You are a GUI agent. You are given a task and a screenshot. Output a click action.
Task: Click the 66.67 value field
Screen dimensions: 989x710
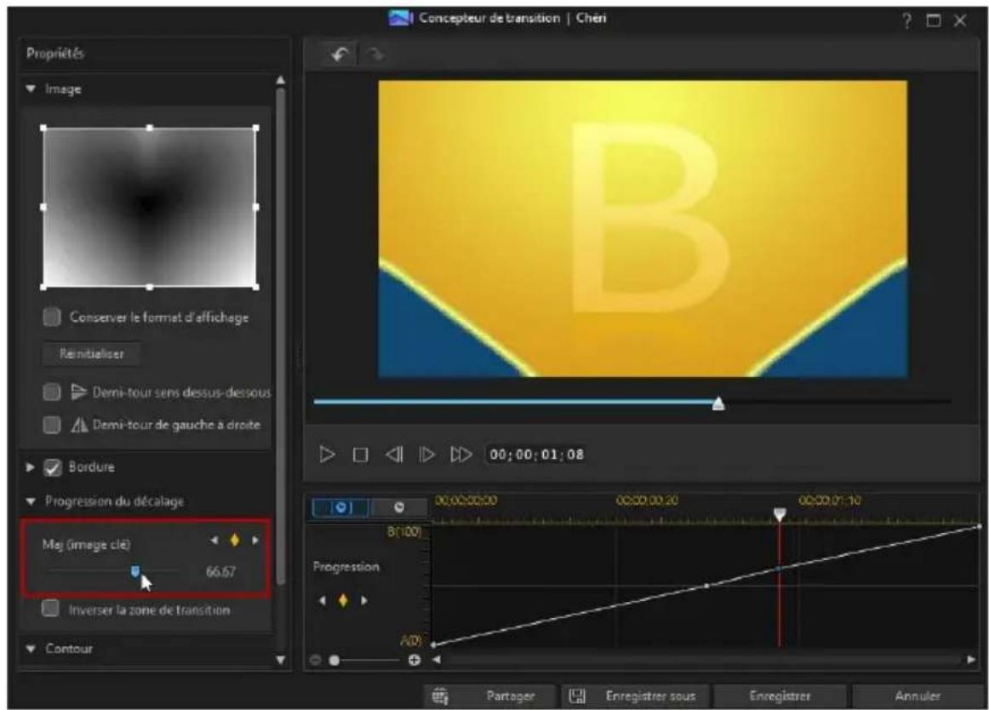tap(220, 572)
